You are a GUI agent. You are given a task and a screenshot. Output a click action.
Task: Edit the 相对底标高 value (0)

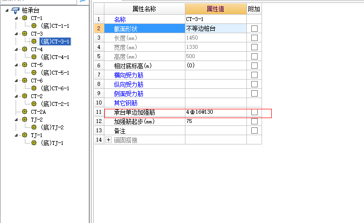pos(216,66)
